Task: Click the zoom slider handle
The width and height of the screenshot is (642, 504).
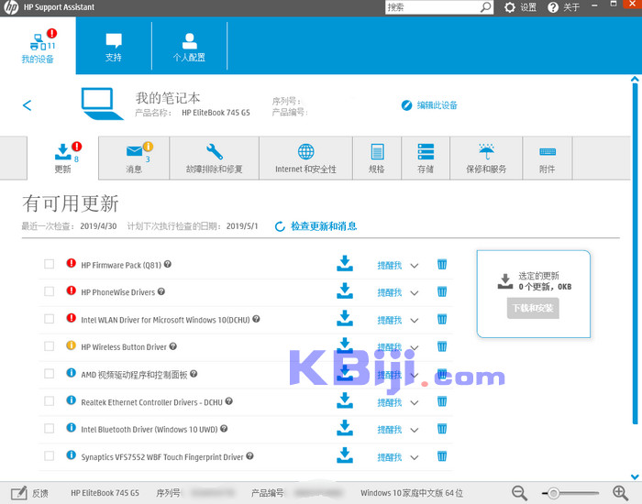Action: coord(553,493)
